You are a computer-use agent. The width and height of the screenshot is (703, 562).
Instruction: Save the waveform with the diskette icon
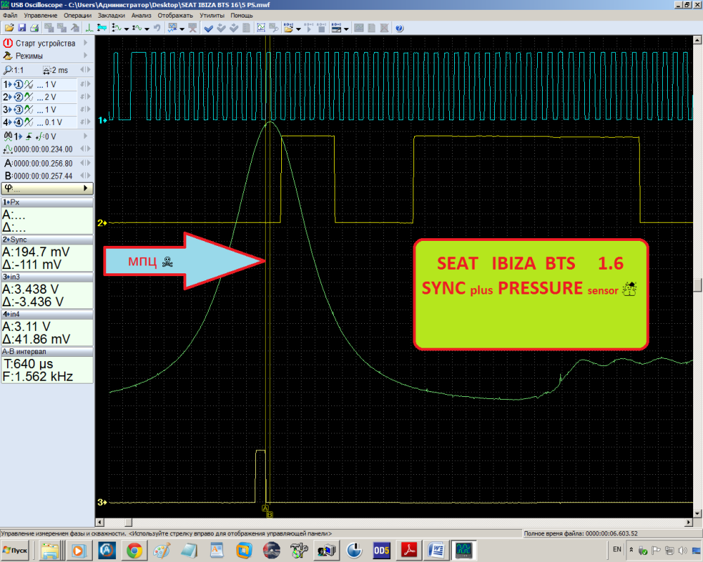(x=22, y=27)
